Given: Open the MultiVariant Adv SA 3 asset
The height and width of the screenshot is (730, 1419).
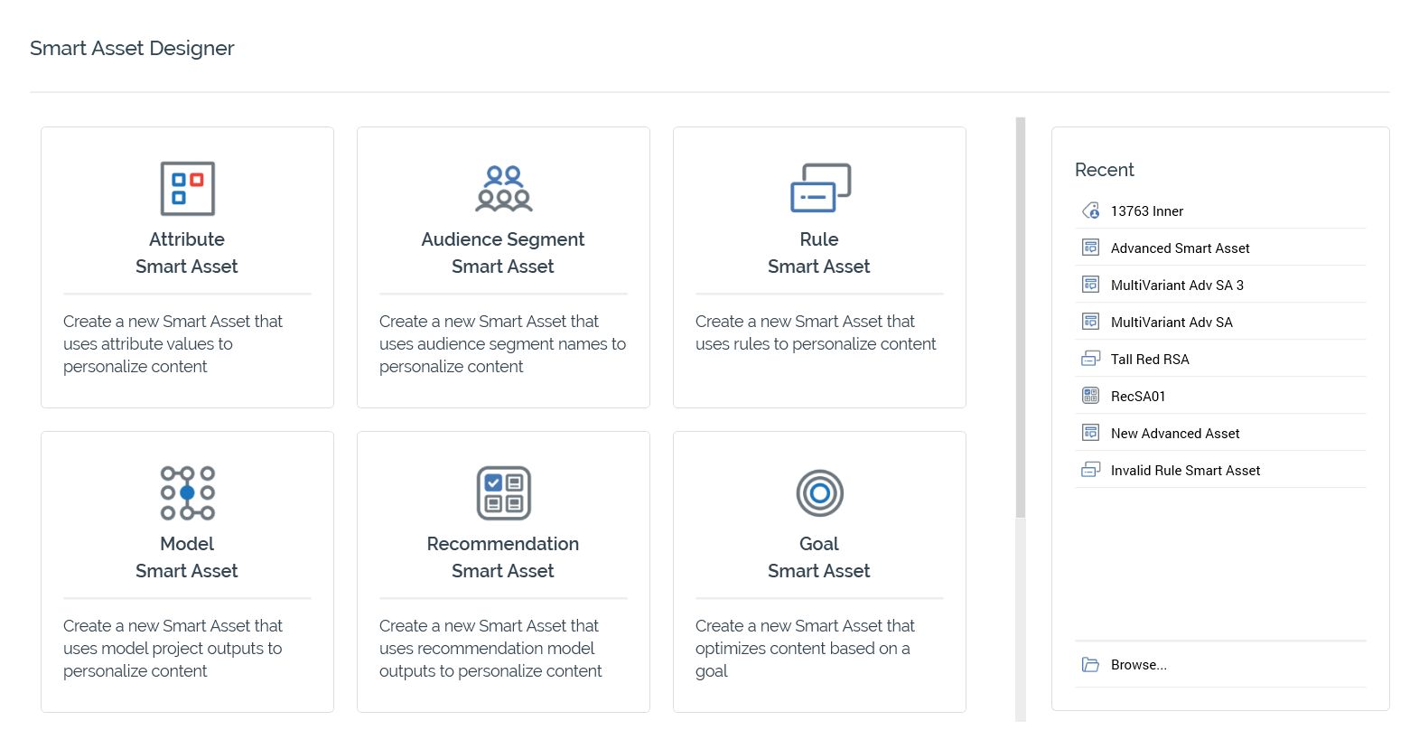Looking at the screenshot, I should (1176, 285).
